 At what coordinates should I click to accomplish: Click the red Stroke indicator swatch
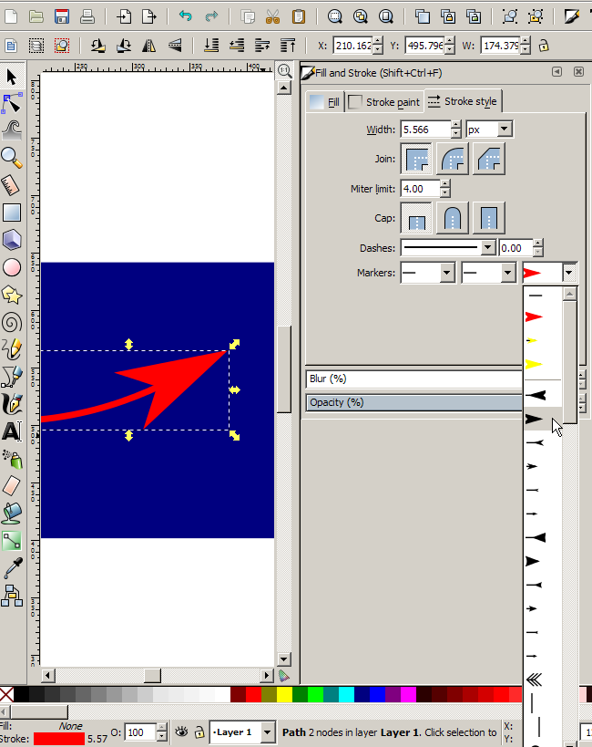(58, 739)
